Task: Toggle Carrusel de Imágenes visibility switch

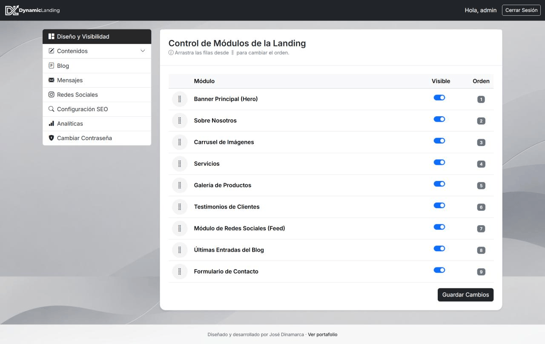Action: tap(439, 140)
